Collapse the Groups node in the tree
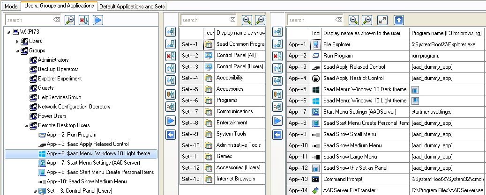The image size is (486, 195). pos(17,51)
